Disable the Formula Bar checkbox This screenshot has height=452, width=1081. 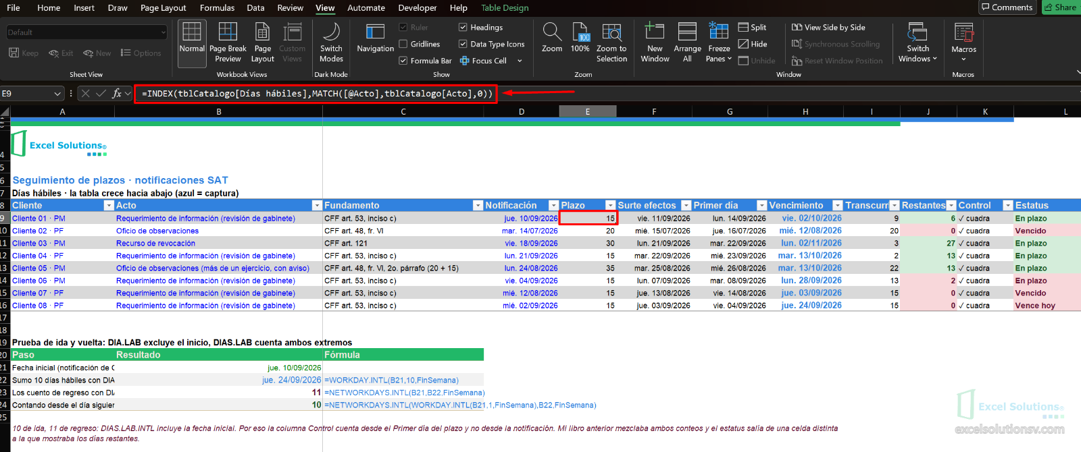[x=403, y=61]
